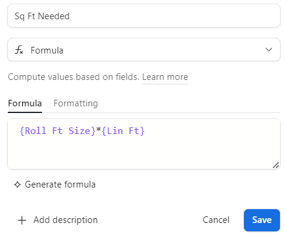This screenshot has height=238, width=286.
Task: Click the plus icon for Add description
Action: 22,220
